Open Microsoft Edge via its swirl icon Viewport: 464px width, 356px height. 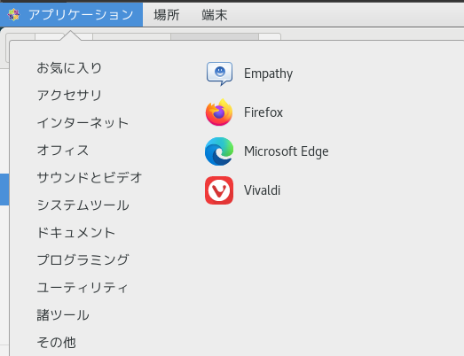click(219, 151)
